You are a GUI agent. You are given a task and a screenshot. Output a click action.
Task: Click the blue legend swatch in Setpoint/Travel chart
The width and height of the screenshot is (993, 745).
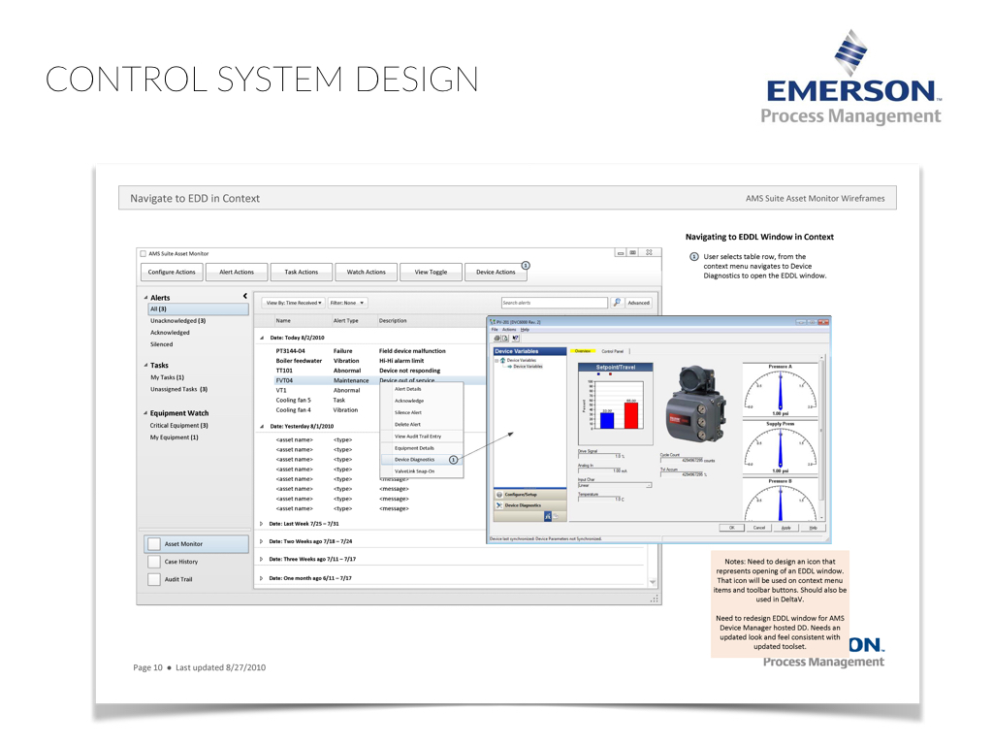tap(598, 374)
